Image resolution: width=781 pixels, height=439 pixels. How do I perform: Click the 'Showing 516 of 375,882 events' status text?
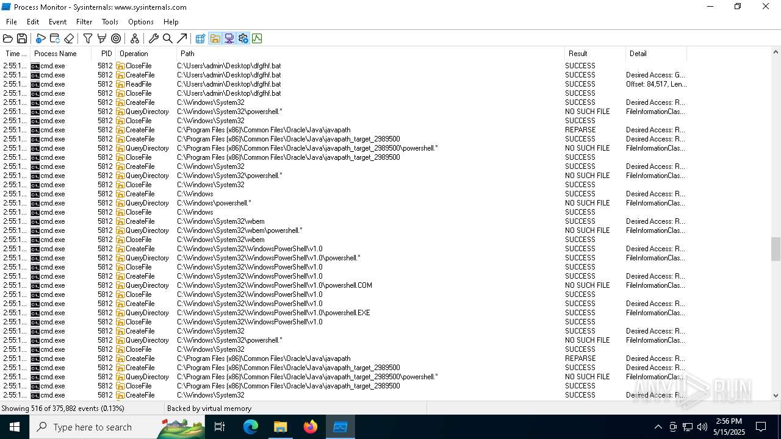[63, 409]
